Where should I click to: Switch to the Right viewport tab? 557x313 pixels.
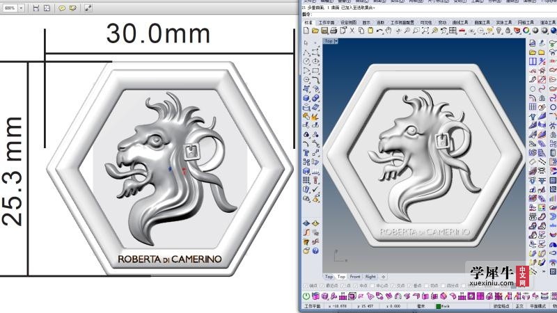[x=370, y=276]
